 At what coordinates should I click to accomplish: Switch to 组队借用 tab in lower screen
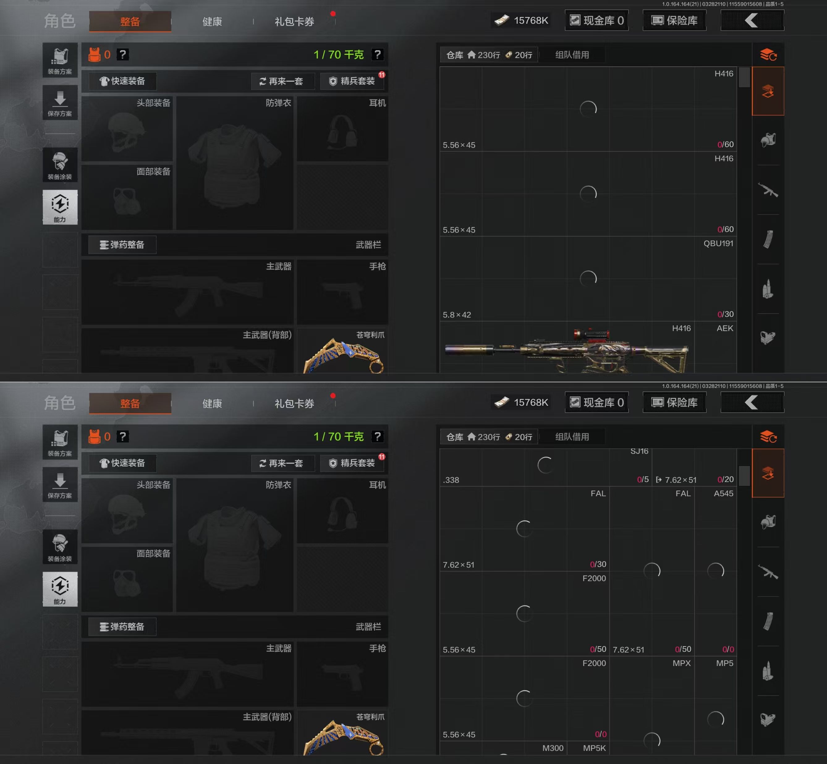click(572, 437)
